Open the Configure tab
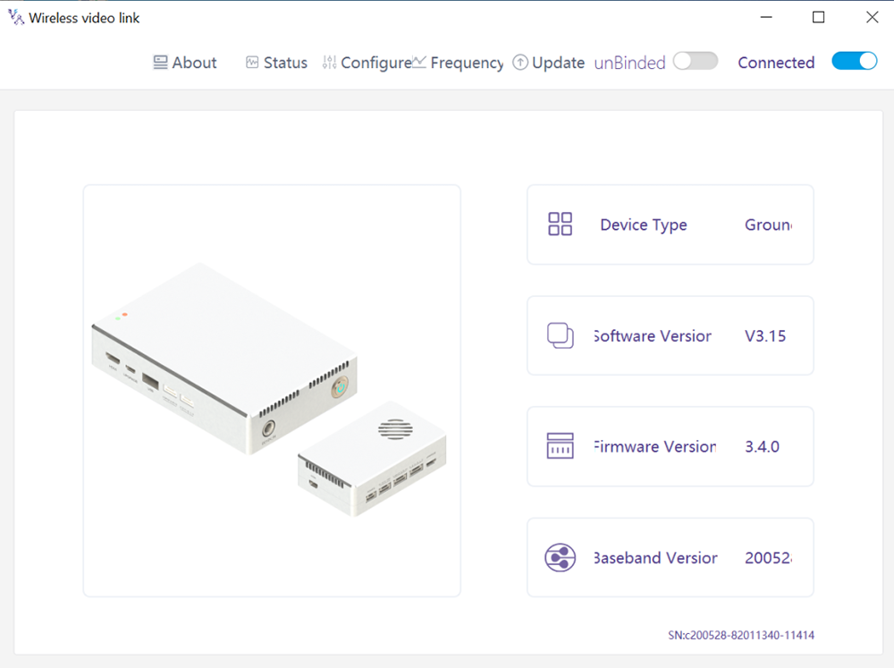Viewport: 894px width, 668px height. click(375, 63)
